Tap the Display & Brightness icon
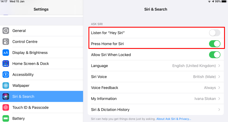This screenshot has height=122, width=228. 6,52
